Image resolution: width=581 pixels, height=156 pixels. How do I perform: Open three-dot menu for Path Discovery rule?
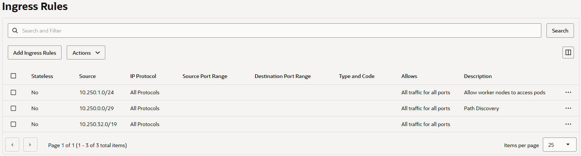pyautogui.click(x=568, y=108)
